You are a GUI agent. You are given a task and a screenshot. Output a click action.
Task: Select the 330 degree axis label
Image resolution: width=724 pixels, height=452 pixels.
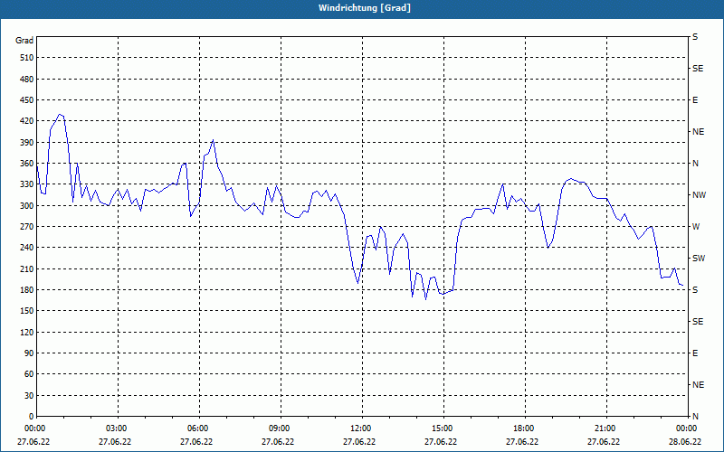point(27,184)
